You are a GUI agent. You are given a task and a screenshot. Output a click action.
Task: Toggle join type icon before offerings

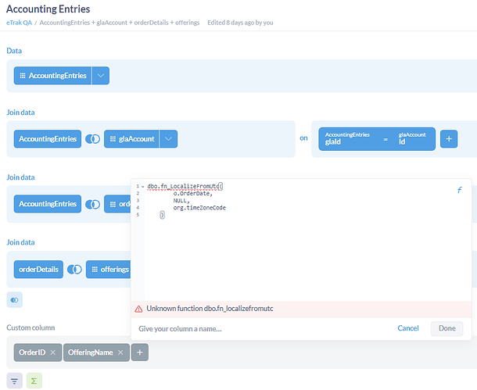[x=74, y=269]
